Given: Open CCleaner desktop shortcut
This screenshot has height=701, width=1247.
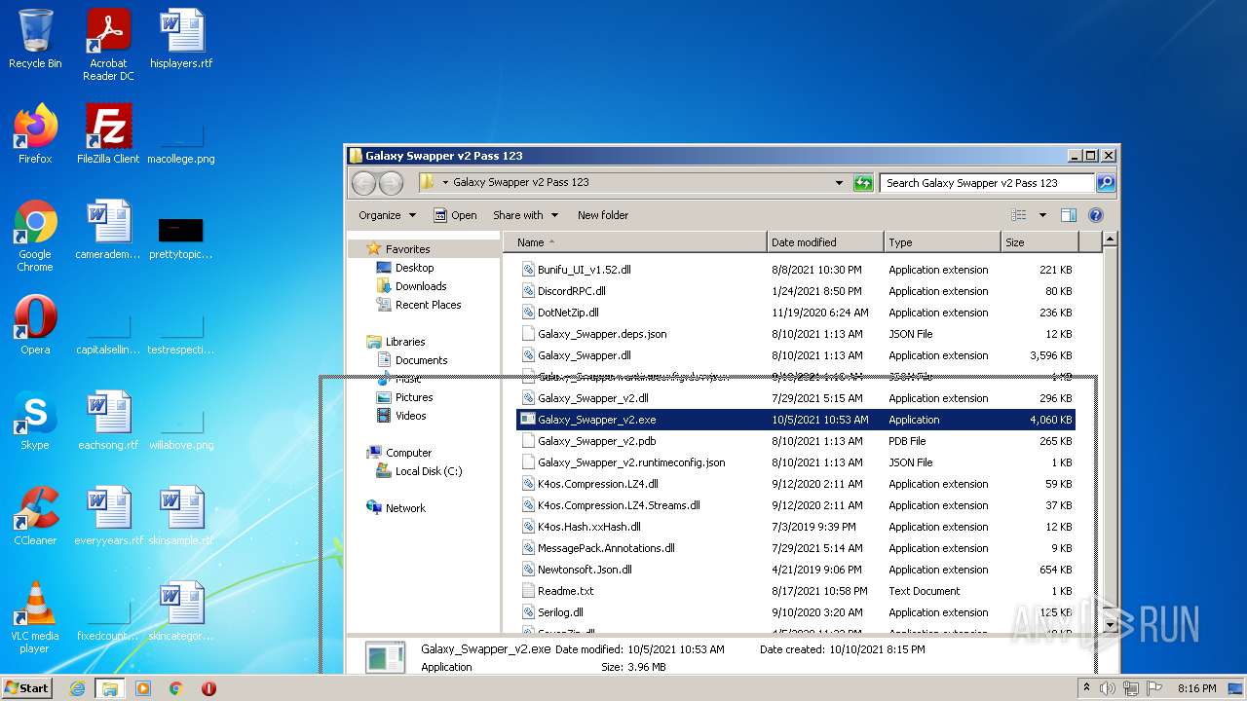Looking at the screenshot, I should (x=35, y=516).
